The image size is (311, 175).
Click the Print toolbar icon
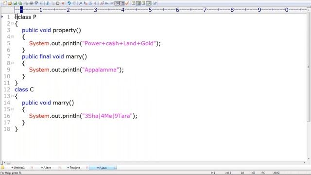pyautogui.click(x=31, y=3)
